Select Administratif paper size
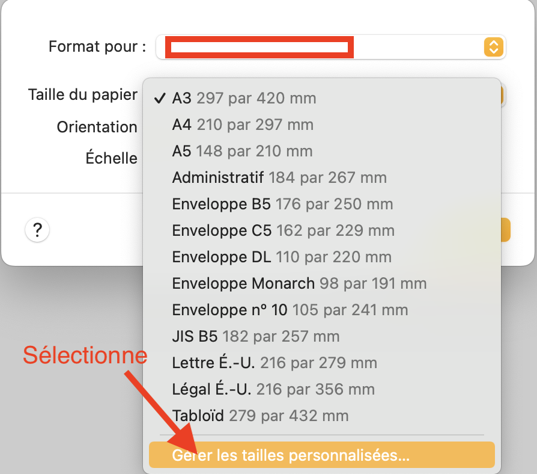Image resolution: width=537 pixels, height=474 pixels. [x=279, y=177]
